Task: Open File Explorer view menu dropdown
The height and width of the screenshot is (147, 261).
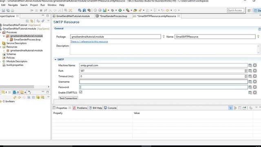Action: (49, 97)
